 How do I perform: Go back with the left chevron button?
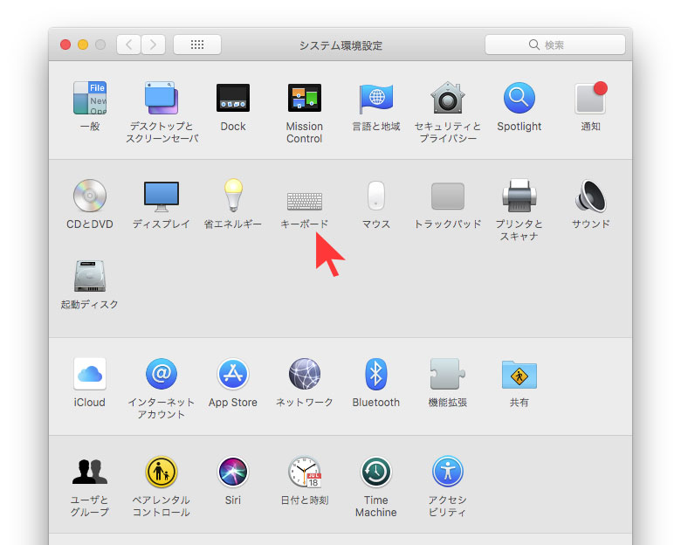tap(128, 45)
